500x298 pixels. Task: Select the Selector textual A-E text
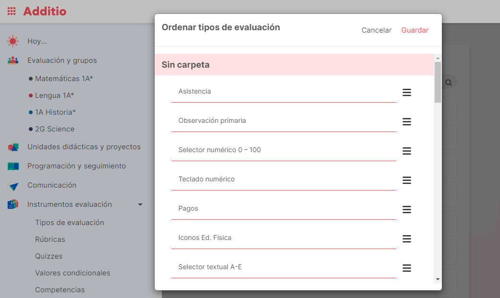(210, 267)
